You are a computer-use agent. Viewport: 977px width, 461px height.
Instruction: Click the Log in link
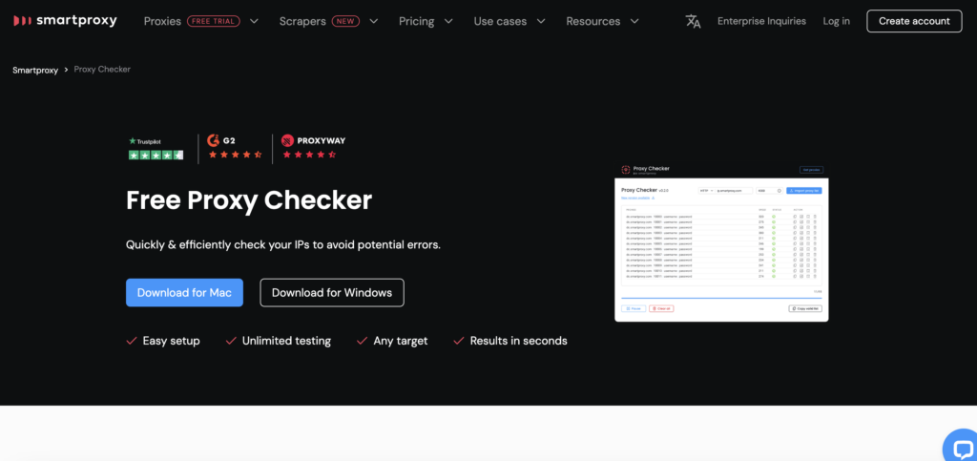tap(836, 21)
